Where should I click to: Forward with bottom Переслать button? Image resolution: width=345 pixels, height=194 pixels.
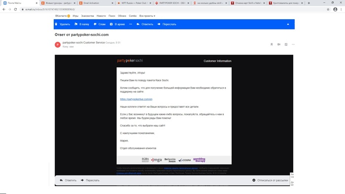(x=90, y=180)
